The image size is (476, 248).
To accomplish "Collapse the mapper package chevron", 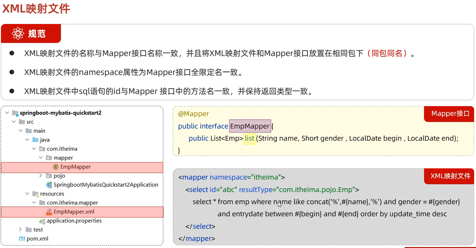I will [41, 158].
